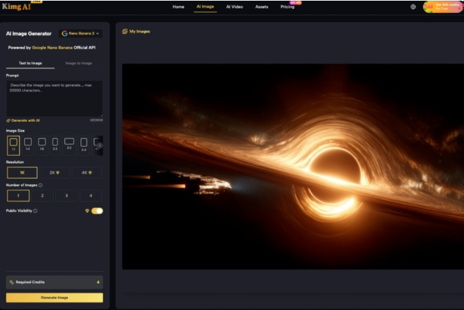The image size is (464, 310).
Task: Click the prompt description text box
Action: pos(55,97)
